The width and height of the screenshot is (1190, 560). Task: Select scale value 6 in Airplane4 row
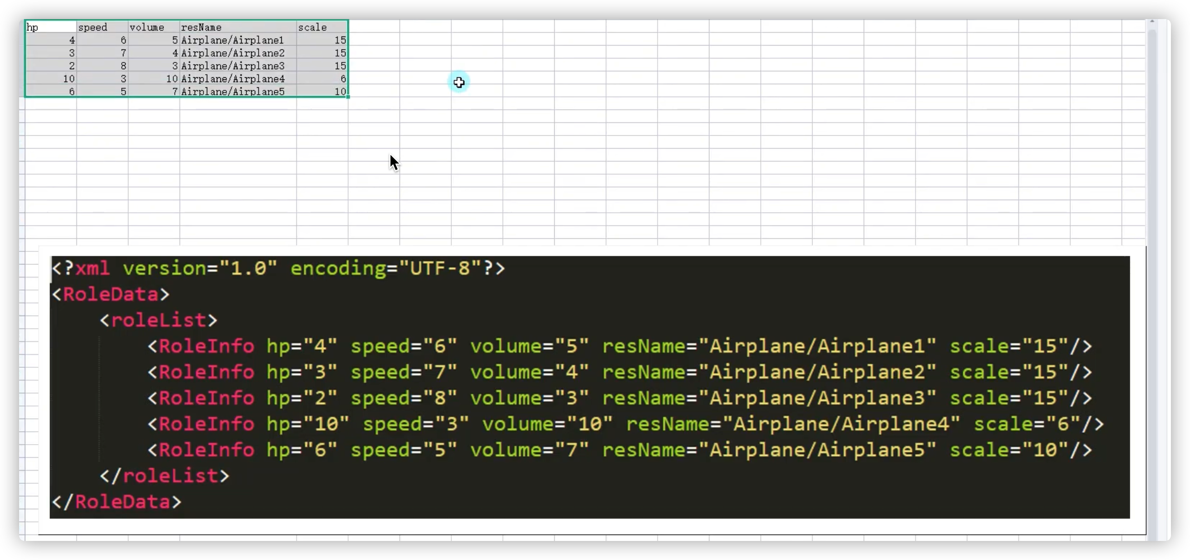(x=322, y=79)
